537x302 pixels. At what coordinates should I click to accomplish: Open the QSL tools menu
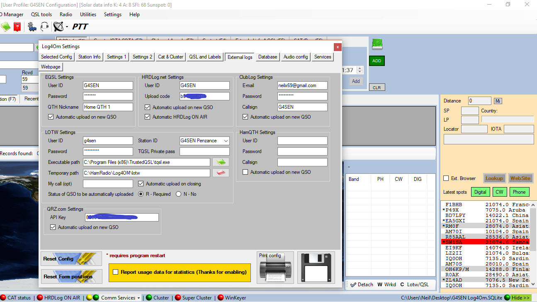pyautogui.click(x=41, y=14)
